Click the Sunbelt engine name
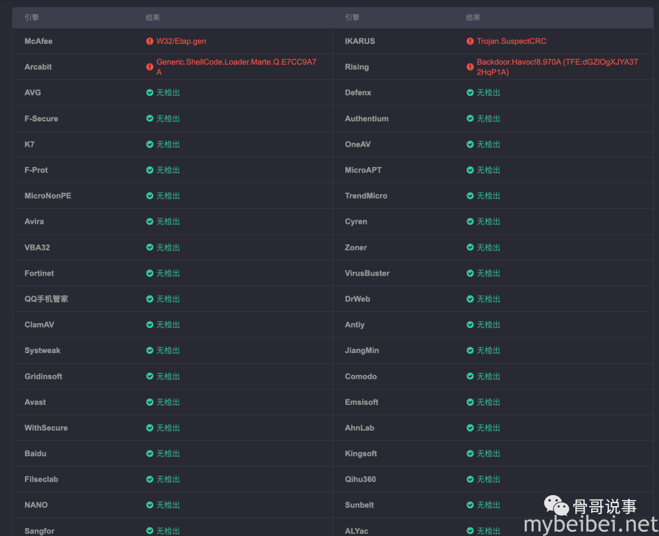 coord(359,505)
